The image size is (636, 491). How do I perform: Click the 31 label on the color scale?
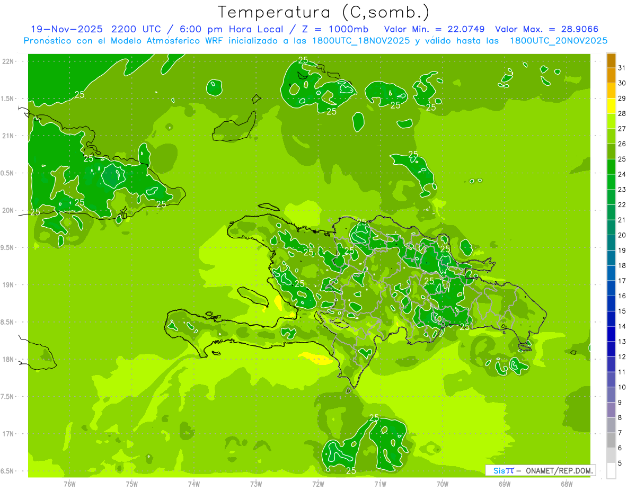[x=622, y=68]
